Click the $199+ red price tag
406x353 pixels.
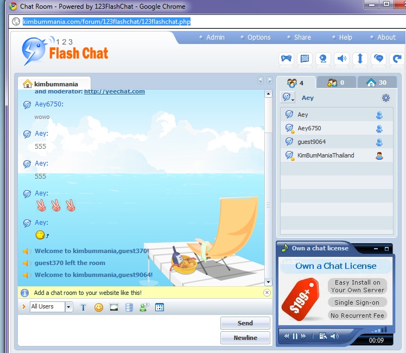click(301, 299)
